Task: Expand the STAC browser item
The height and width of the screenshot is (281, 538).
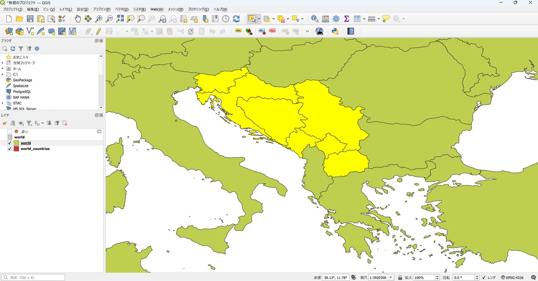Action: pyautogui.click(x=3, y=103)
